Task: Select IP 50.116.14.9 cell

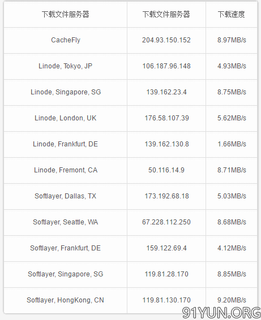Action: click(x=166, y=170)
